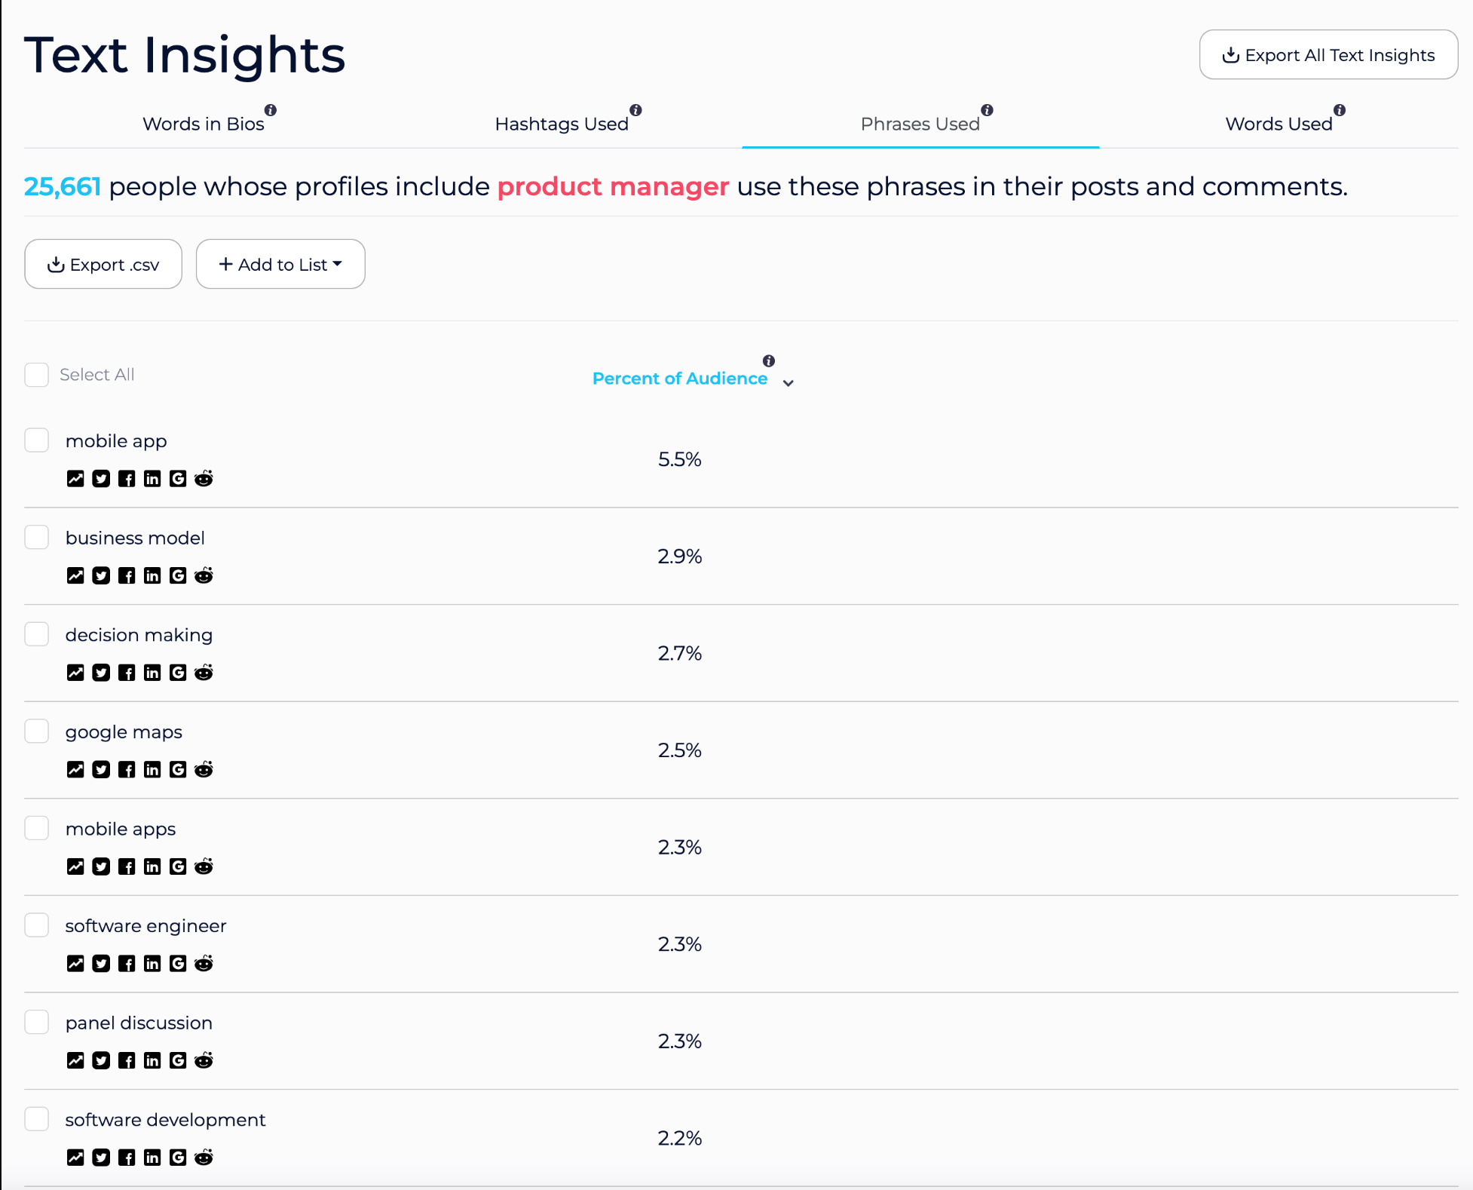Open the Words Used tab

pyautogui.click(x=1279, y=124)
